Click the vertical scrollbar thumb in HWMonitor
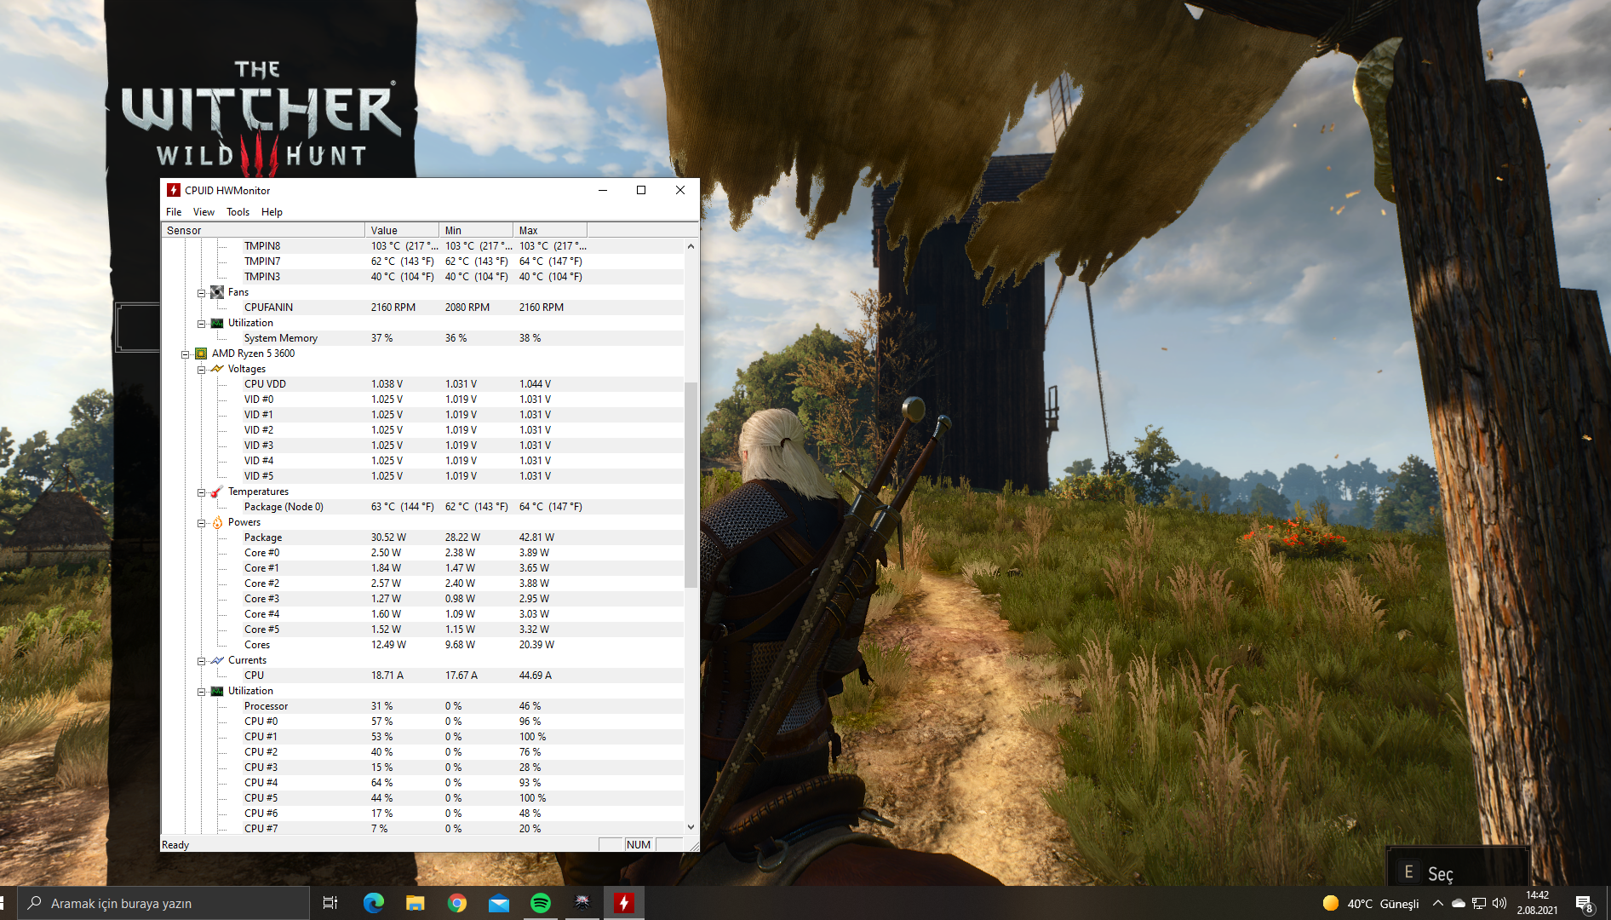This screenshot has width=1611, height=920. click(x=691, y=485)
